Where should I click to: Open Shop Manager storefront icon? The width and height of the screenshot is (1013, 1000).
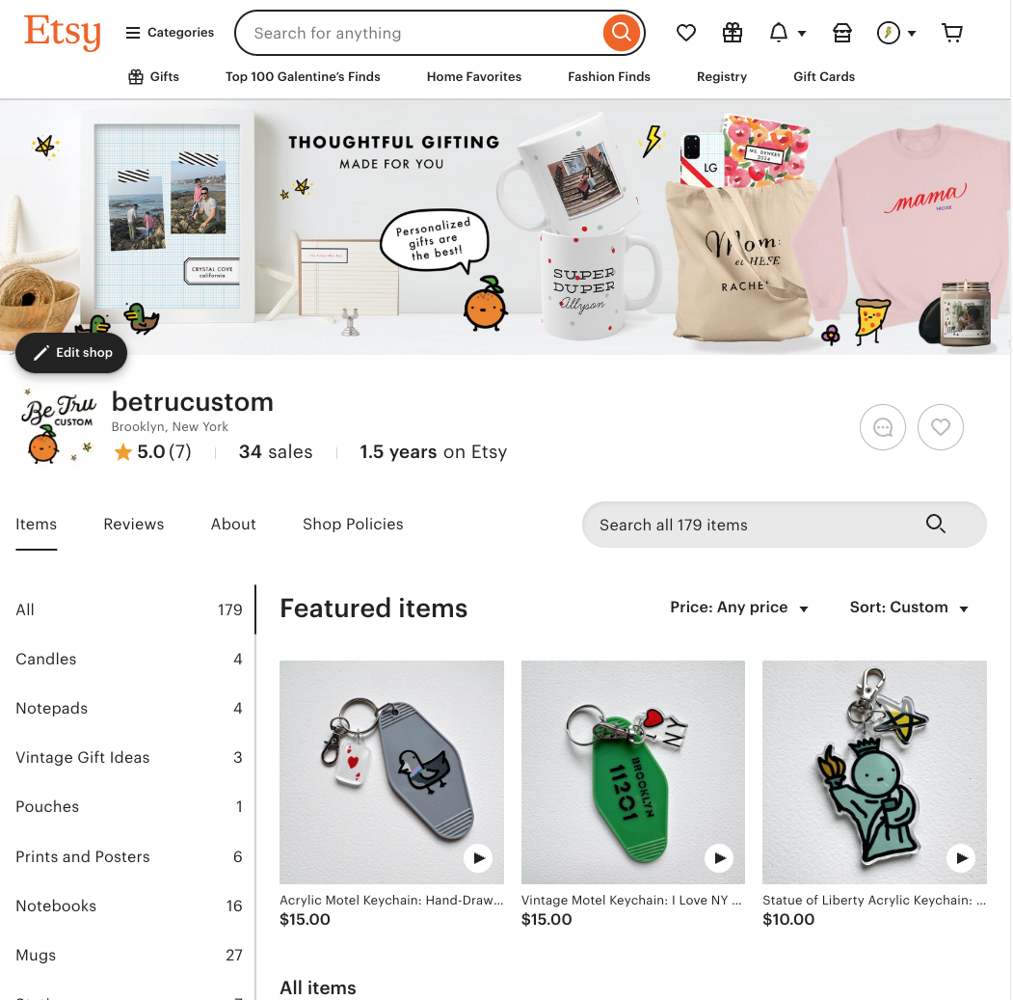tap(841, 33)
